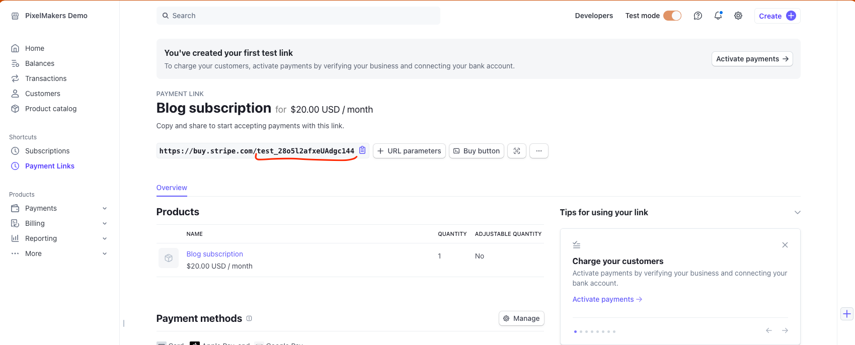Click the plus icon at the right edge

coord(847,314)
